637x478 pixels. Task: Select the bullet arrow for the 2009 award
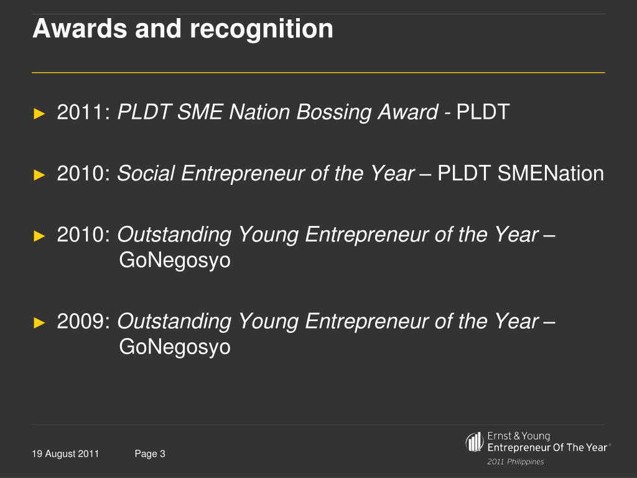(x=39, y=322)
